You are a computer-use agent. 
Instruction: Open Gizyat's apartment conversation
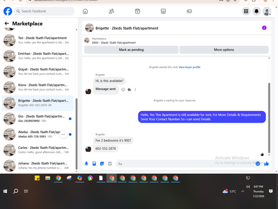[x=37, y=71]
